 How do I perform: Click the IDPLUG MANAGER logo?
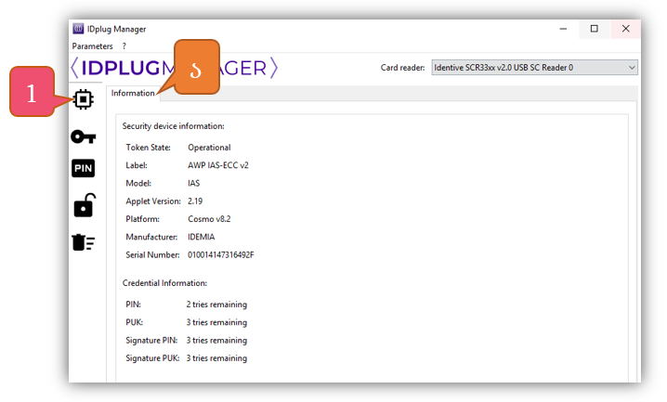pyautogui.click(x=174, y=68)
